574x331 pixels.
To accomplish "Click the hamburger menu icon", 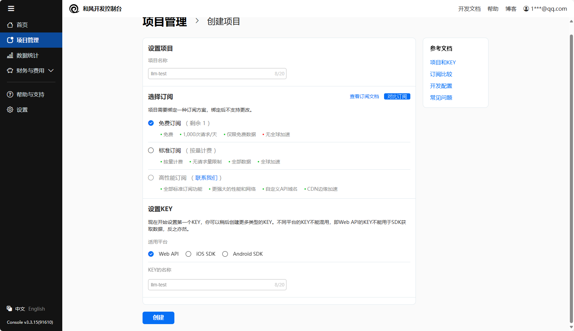I will (11, 9).
